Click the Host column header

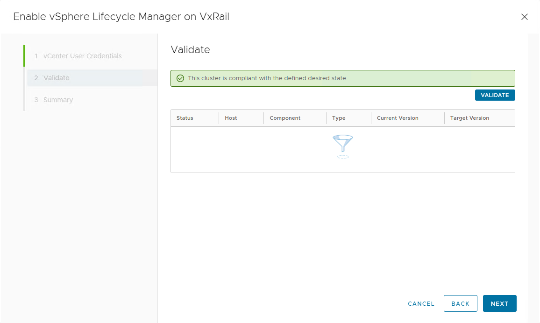coord(231,118)
